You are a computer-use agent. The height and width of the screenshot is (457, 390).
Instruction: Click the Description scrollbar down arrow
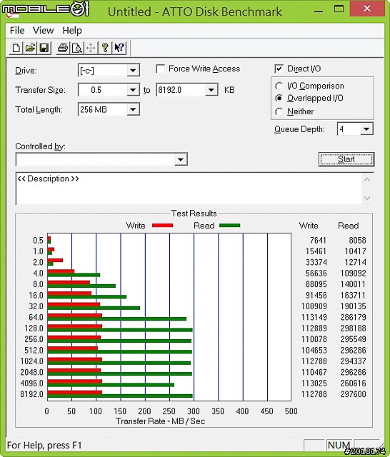point(367,199)
